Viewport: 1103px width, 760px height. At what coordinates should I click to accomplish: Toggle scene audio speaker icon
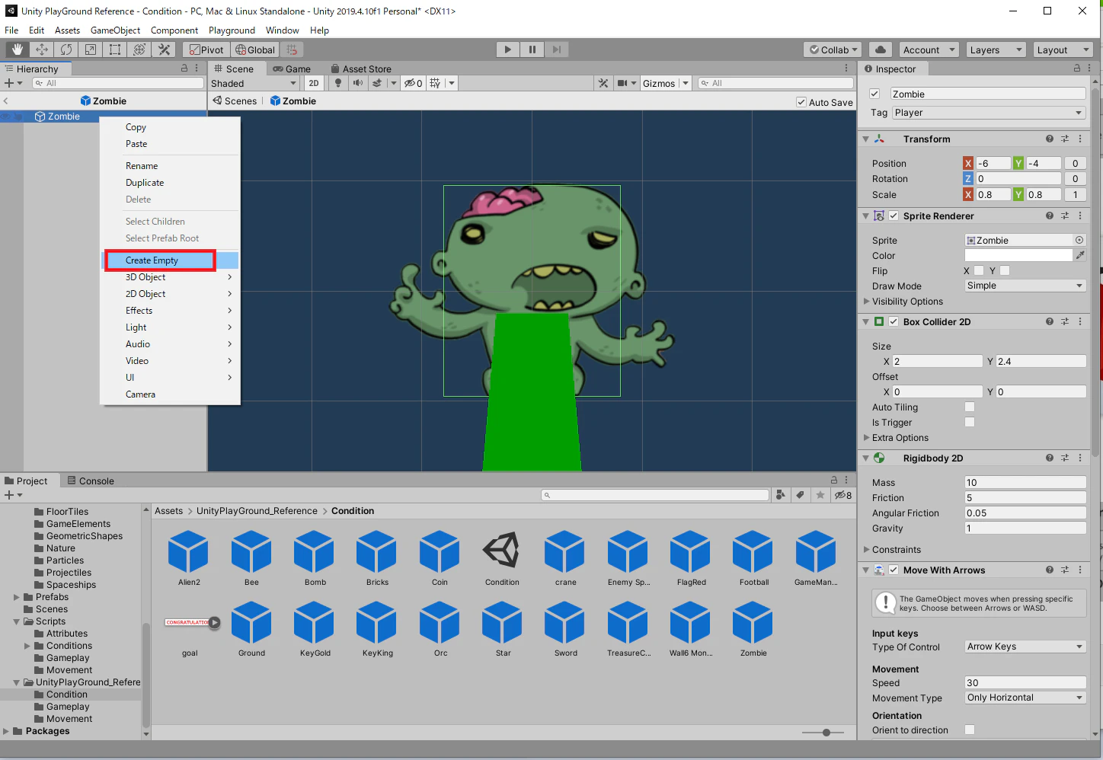click(357, 83)
